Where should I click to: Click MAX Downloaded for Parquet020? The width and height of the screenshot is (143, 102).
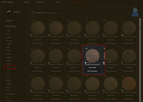56,43
